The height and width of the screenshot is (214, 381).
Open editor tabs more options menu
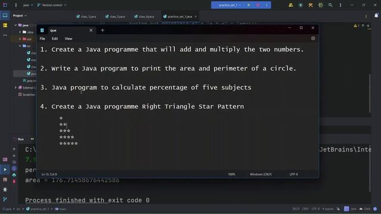click(x=366, y=17)
